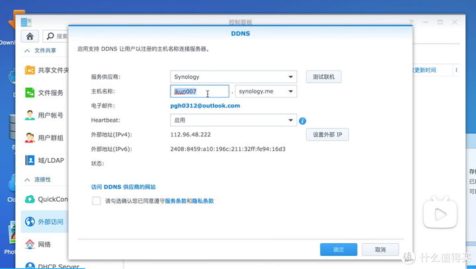
Task: Expand the service provider Synology dropdown
Action: pyautogui.click(x=291, y=77)
